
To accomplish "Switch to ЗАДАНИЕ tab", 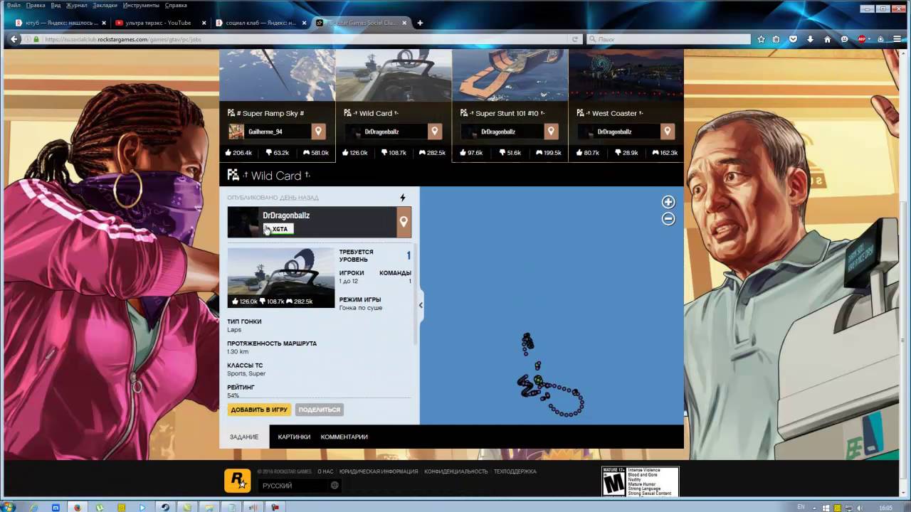I will [x=244, y=437].
